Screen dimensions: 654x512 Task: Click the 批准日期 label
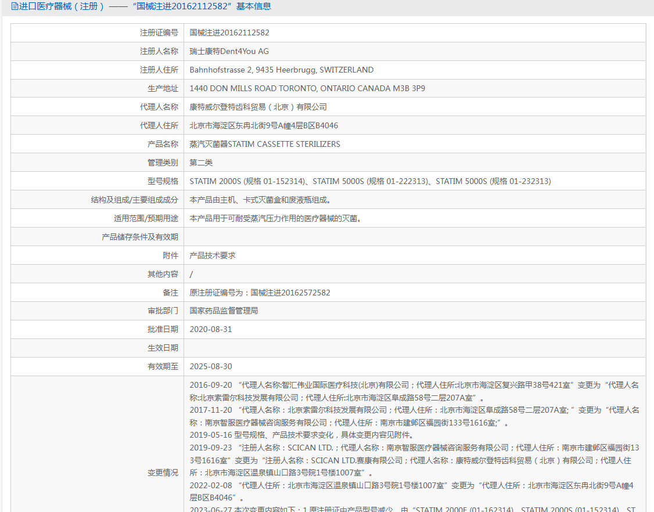pyautogui.click(x=163, y=329)
